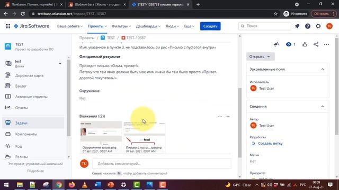Open Chrome from the taskbar
Screen dimensions: 339x190
(x=59, y=185)
